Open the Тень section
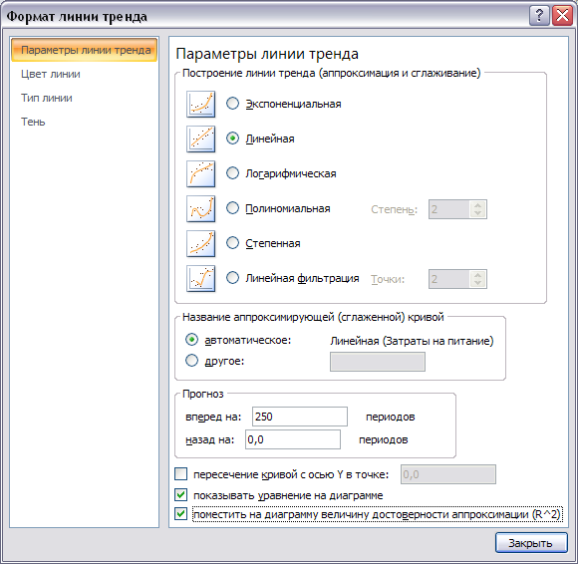 click(x=33, y=122)
